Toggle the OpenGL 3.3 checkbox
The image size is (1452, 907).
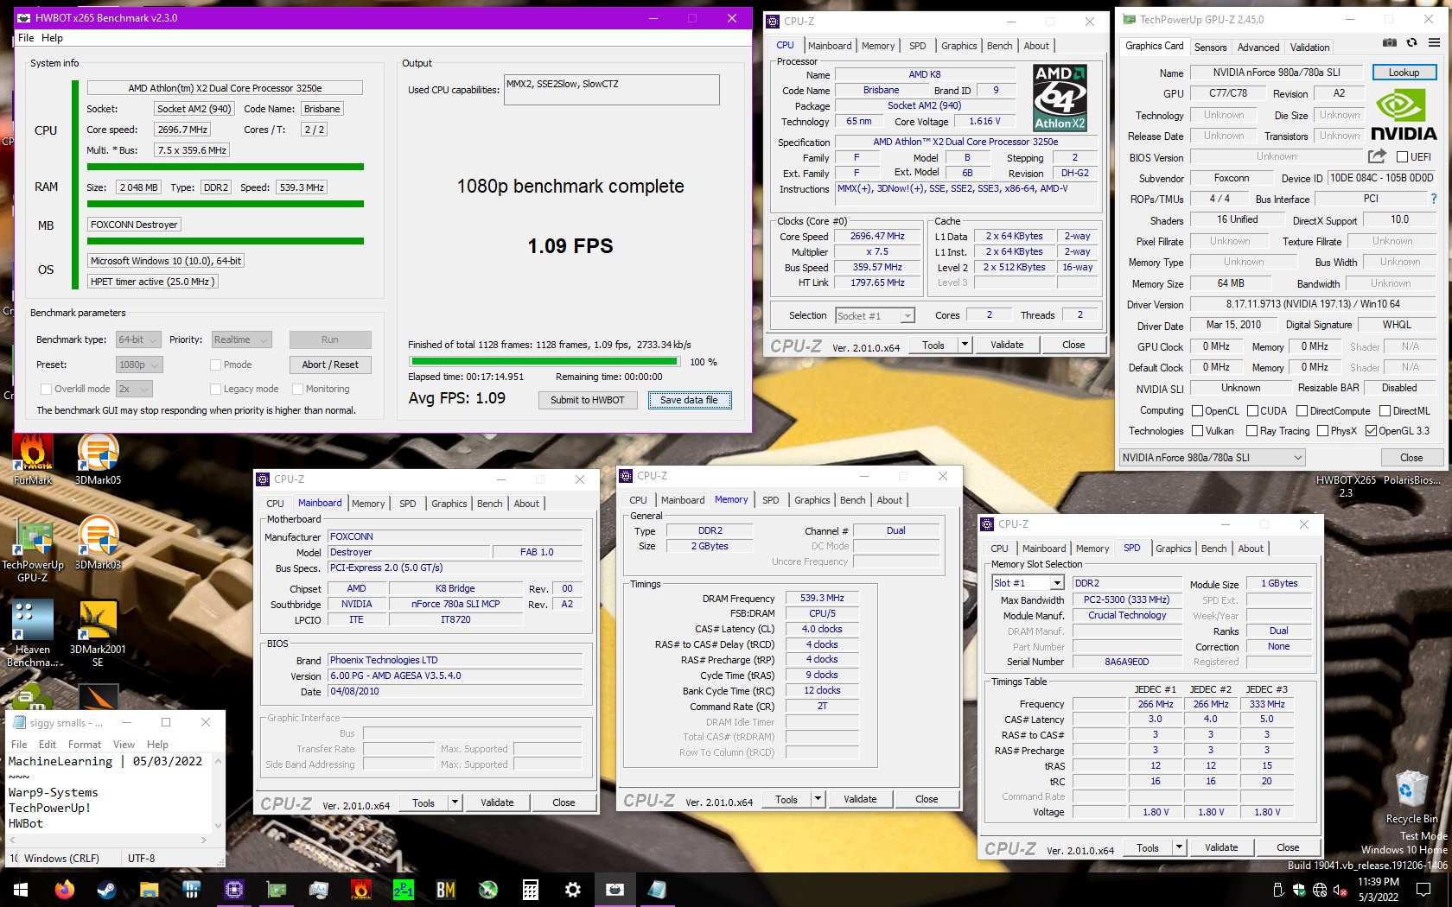(1371, 431)
